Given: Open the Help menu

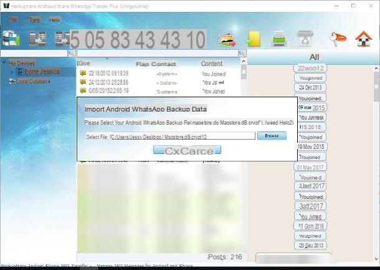Looking at the screenshot, I should pos(55,20).
